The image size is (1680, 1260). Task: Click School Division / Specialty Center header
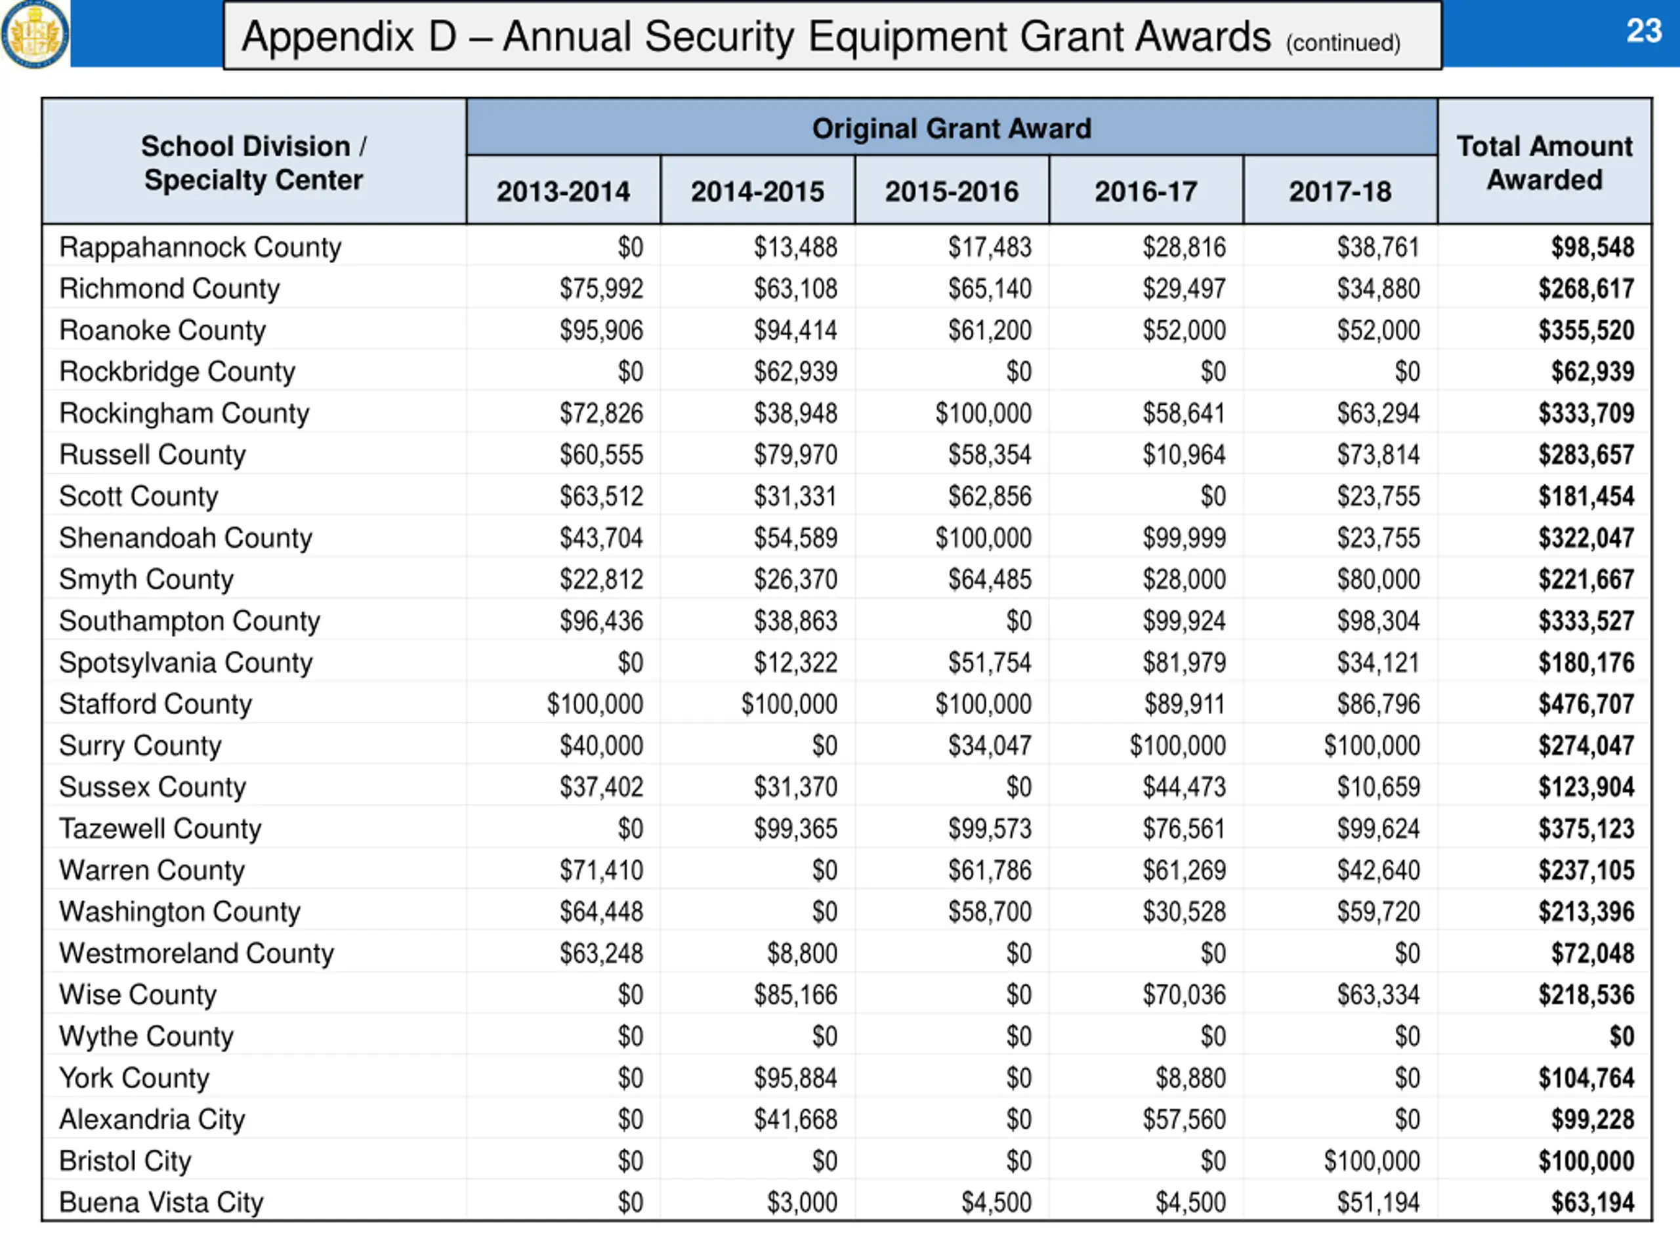pyautogui.click(x=254, y=163)
